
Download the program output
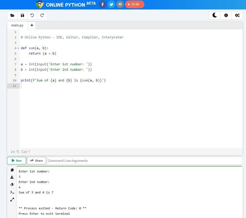pyautogui.click(x=12, y=177)
